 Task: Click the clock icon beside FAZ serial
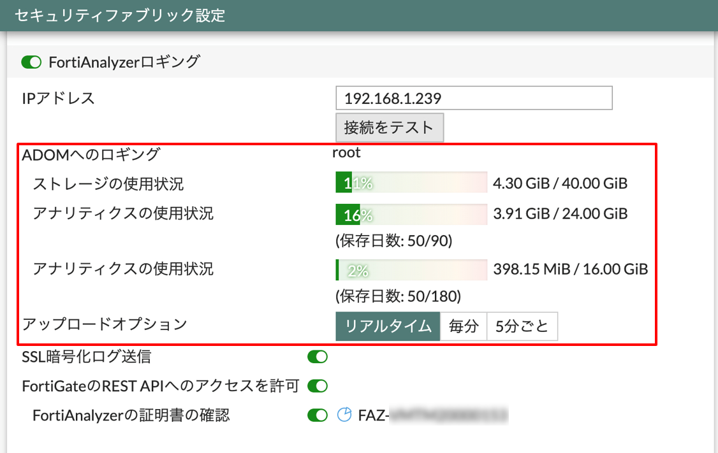coord(344,415)
